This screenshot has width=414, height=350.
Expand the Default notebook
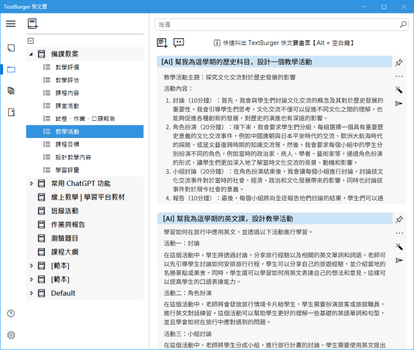coord(31,293)
